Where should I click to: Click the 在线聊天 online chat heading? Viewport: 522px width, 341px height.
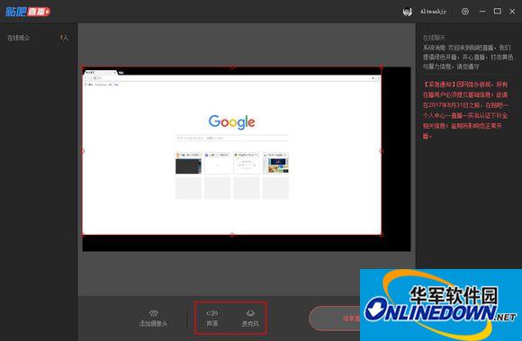pos(434,38)
